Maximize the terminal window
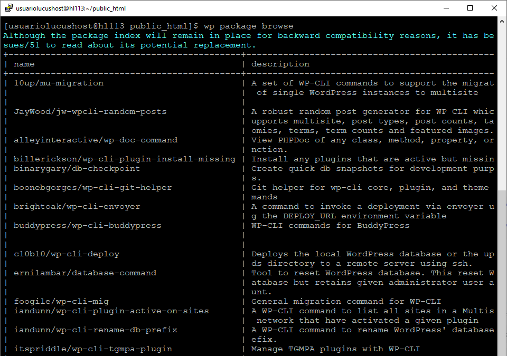Image resolution: width=507 pixels, height=356 pixels. [x=470, y=8]
